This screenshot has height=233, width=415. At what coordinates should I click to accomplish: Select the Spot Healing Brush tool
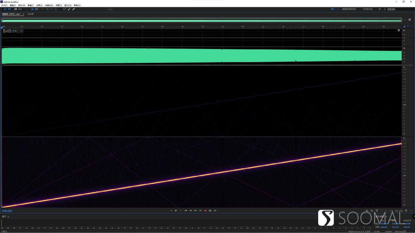(73, 9)
